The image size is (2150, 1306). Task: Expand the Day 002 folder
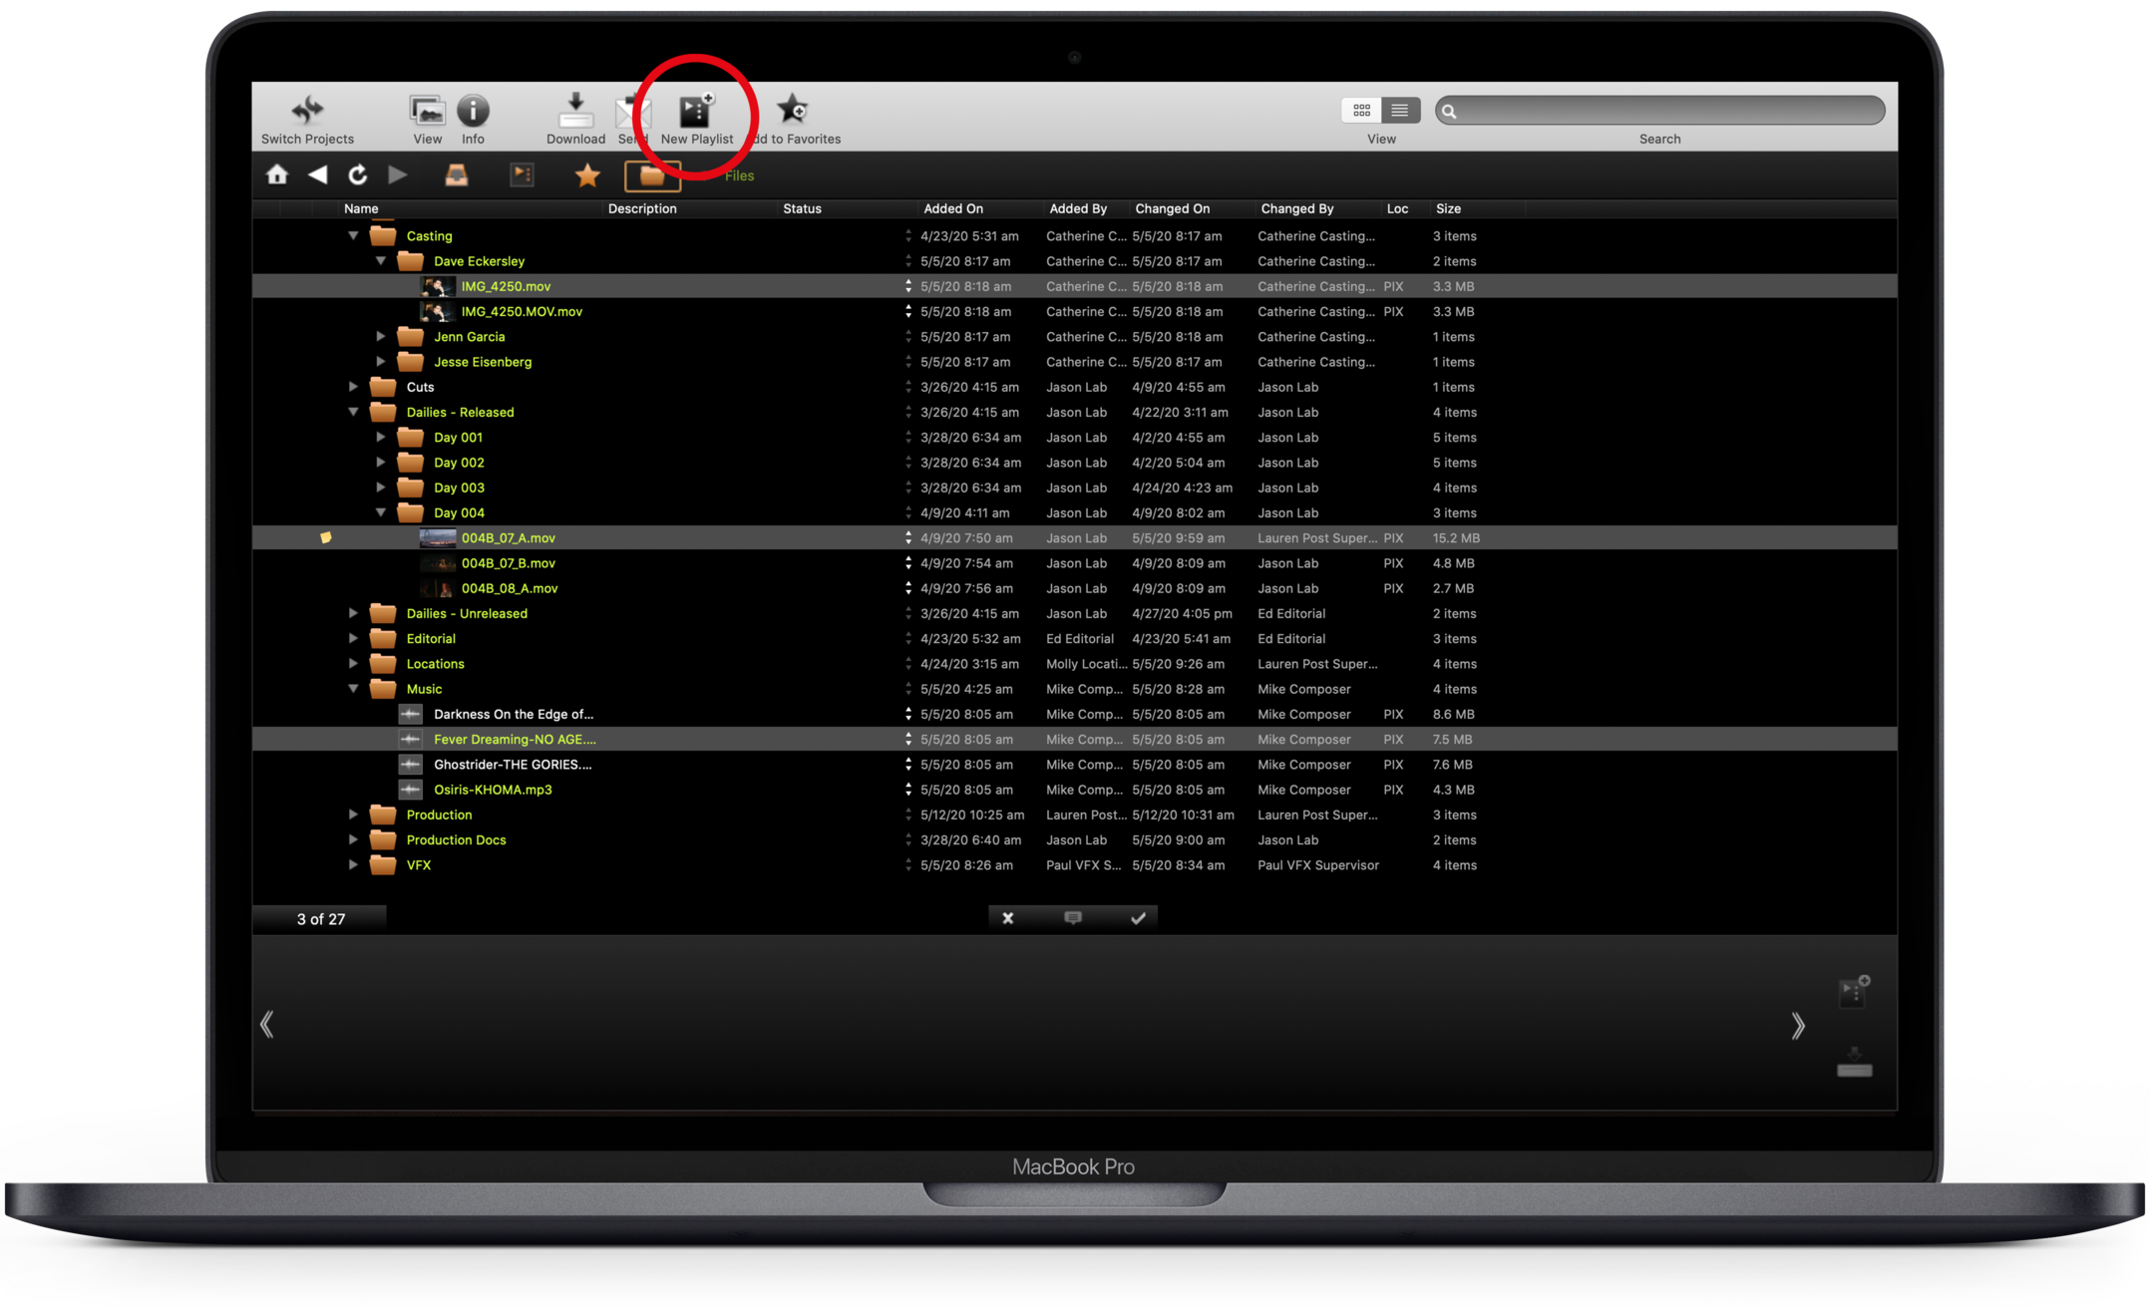point(380,463)
